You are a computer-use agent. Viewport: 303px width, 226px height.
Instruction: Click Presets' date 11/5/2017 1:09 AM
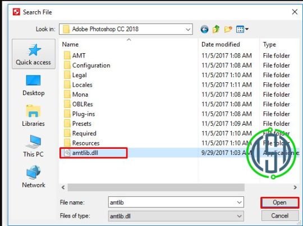227,124
